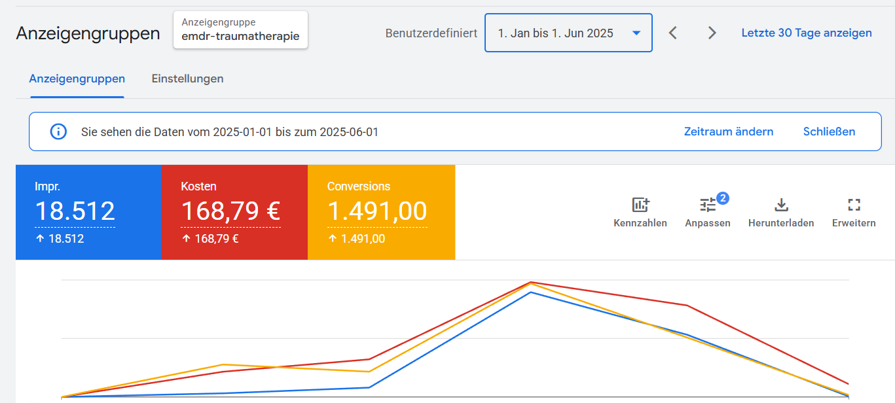Click the Herunterladen download icon
The width and height of the screenshot is (895, 403).
point(781,205)
